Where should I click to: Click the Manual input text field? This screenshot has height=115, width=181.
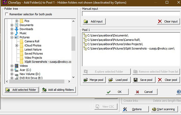point(131,14)
